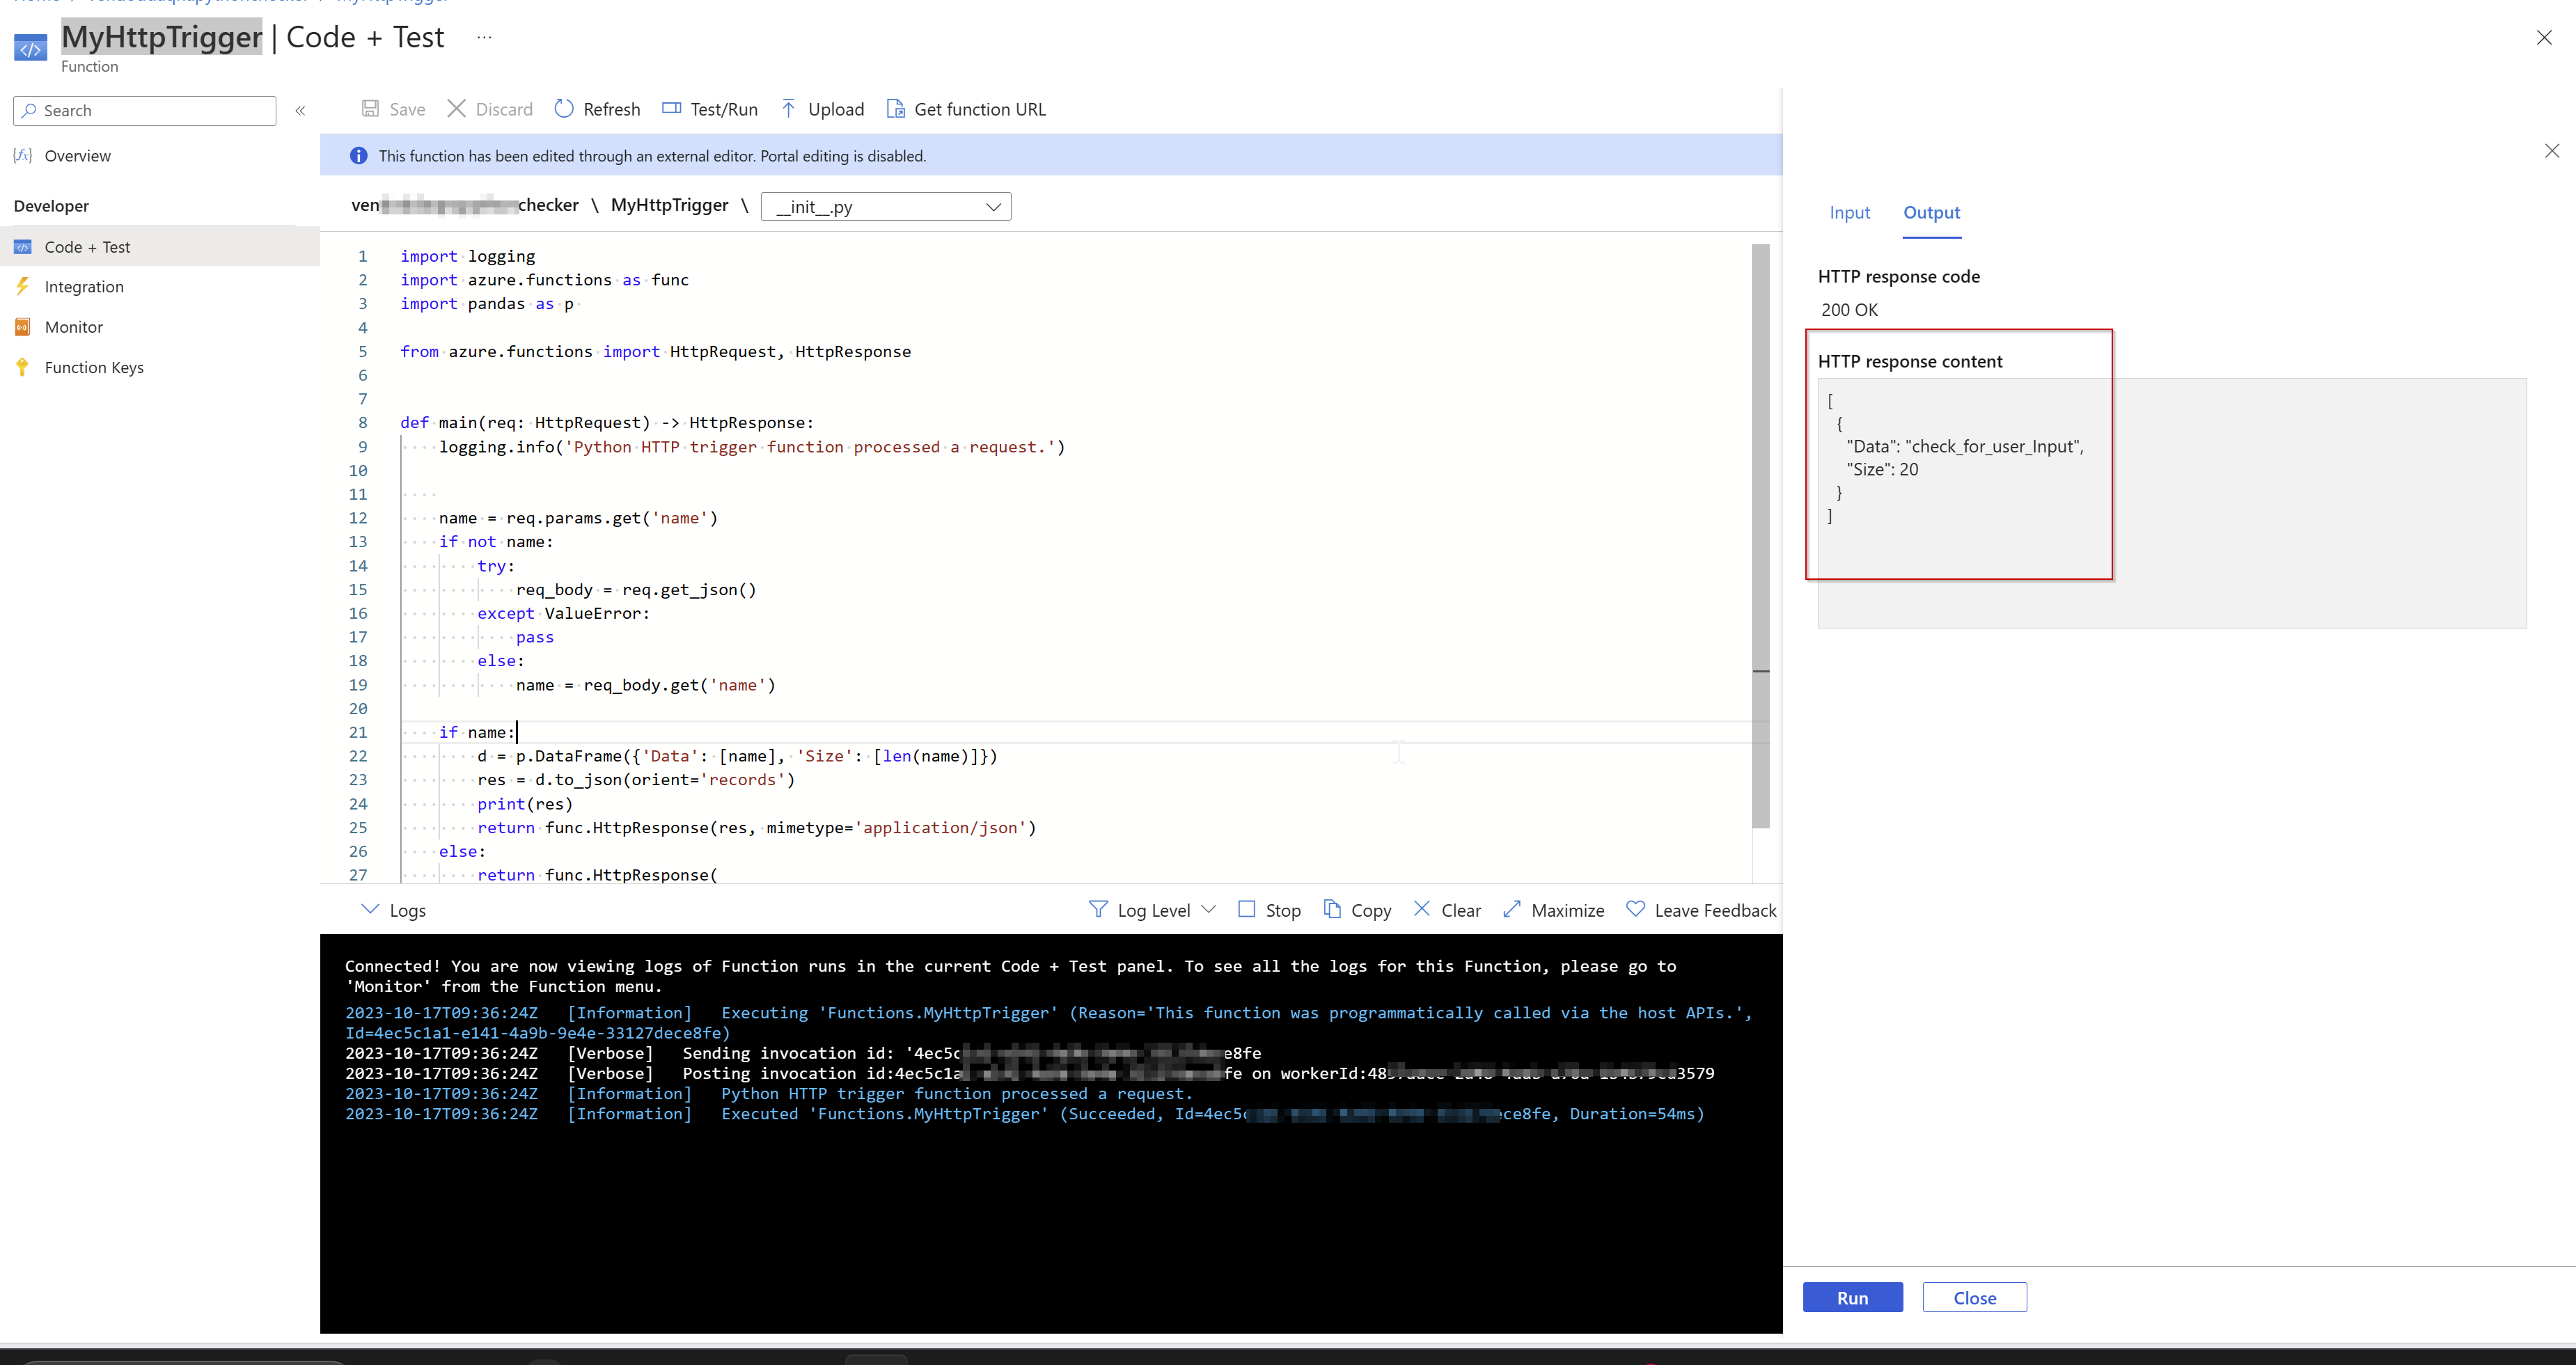Click line number 21 in the gutter
Image resolution: width=2576 pixels, height=1365 pixels.
tap(358, 732)
